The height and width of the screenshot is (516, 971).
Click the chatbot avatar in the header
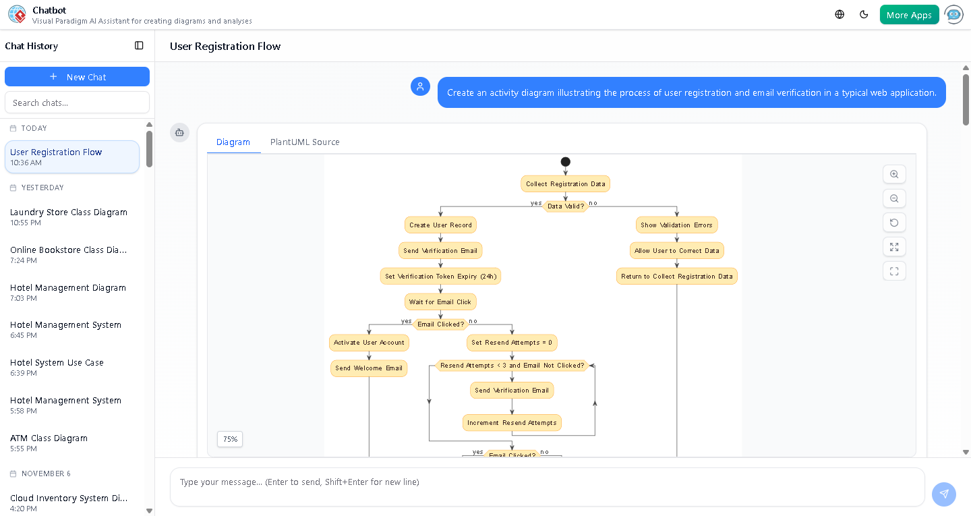pos(953,14)
